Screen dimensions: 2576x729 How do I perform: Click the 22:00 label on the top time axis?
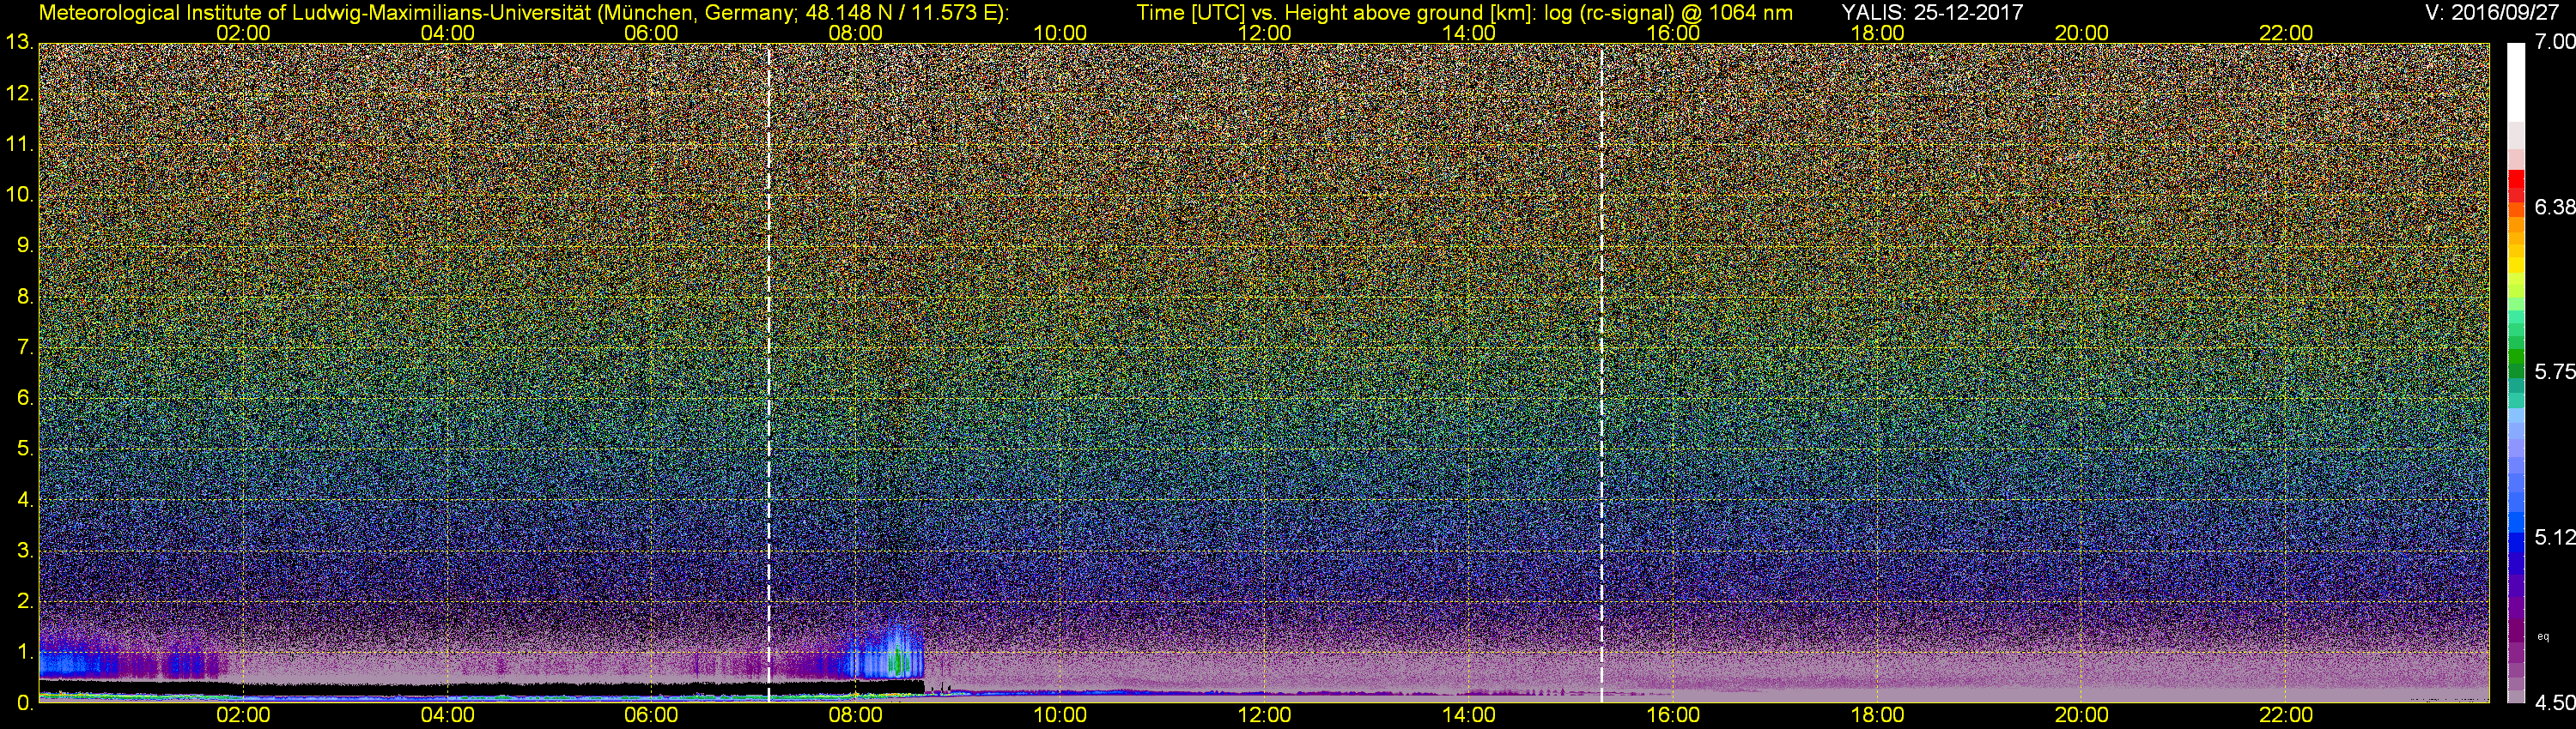(2286, 33)
